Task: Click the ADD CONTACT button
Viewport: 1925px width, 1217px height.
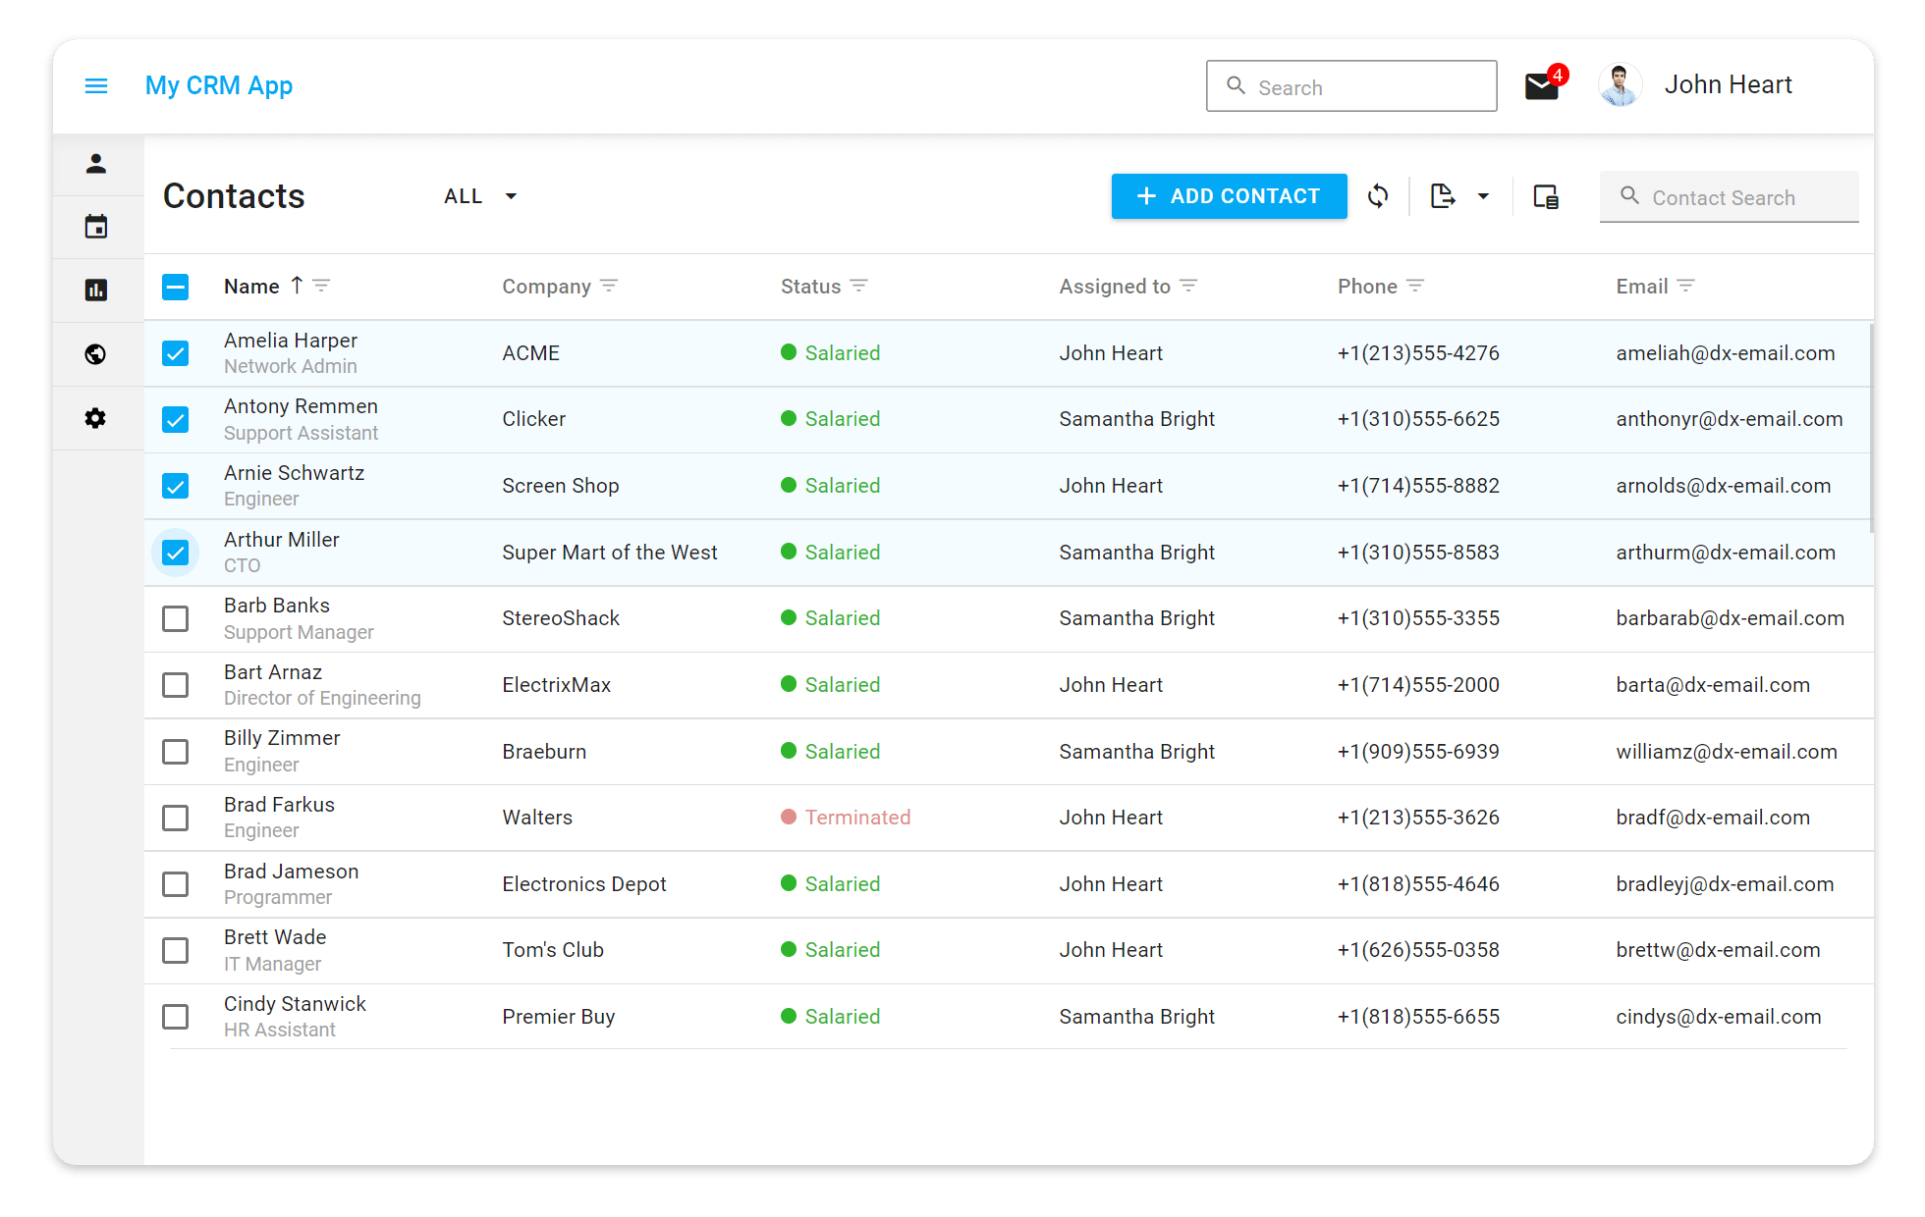Action: tap(1229, 196)
